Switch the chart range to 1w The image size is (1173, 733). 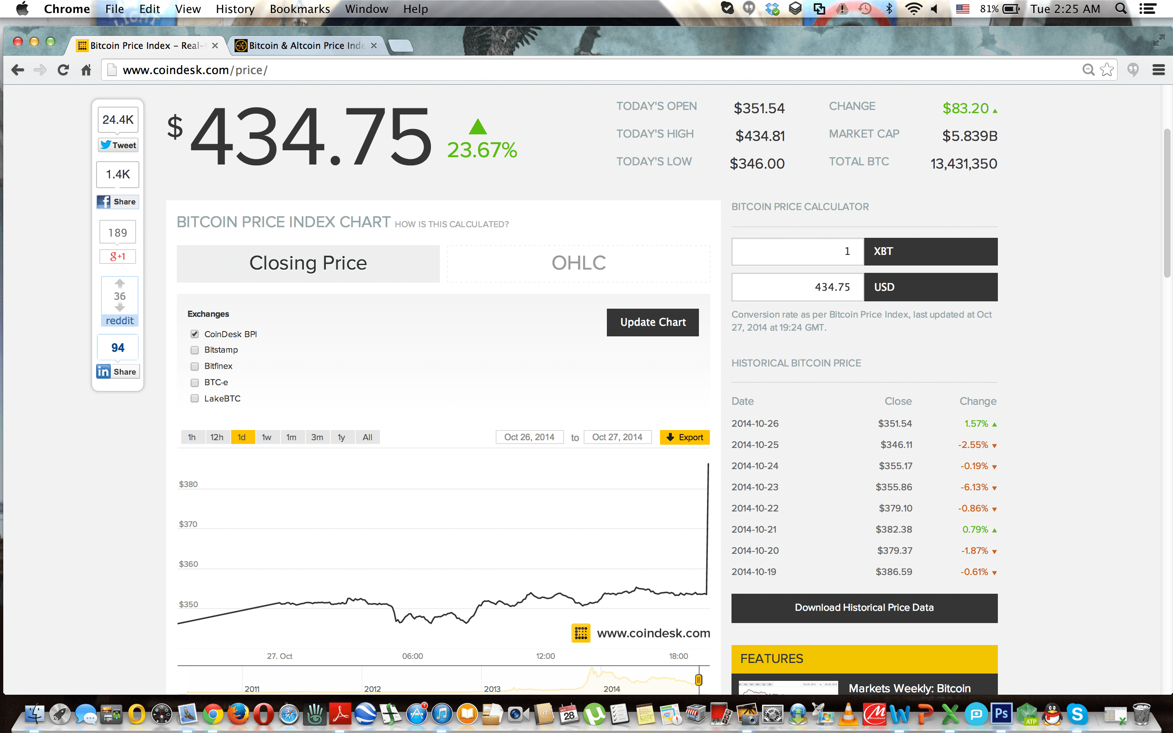tap(267, 437)
